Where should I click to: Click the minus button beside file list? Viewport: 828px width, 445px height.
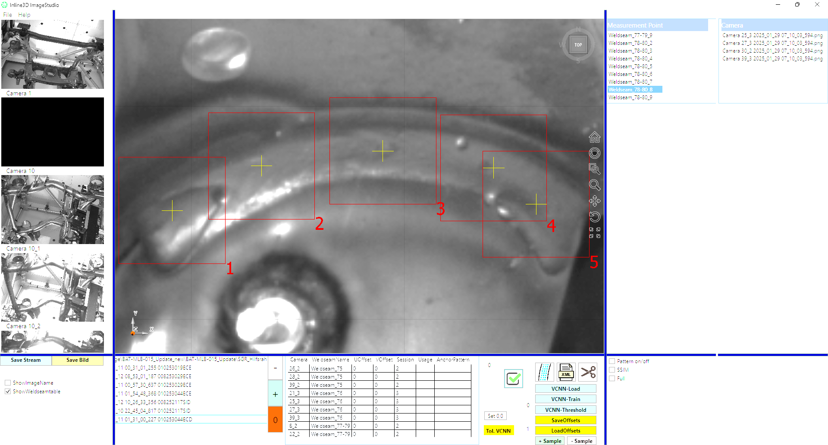point(275,368)
